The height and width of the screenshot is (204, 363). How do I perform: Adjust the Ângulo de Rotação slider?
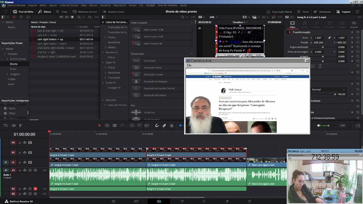tap(323, 47)
